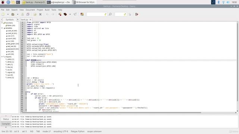Image resolution: width=239 pixels, height=134 pixels.
Task: Open the View menu
Action: point(22,10)
